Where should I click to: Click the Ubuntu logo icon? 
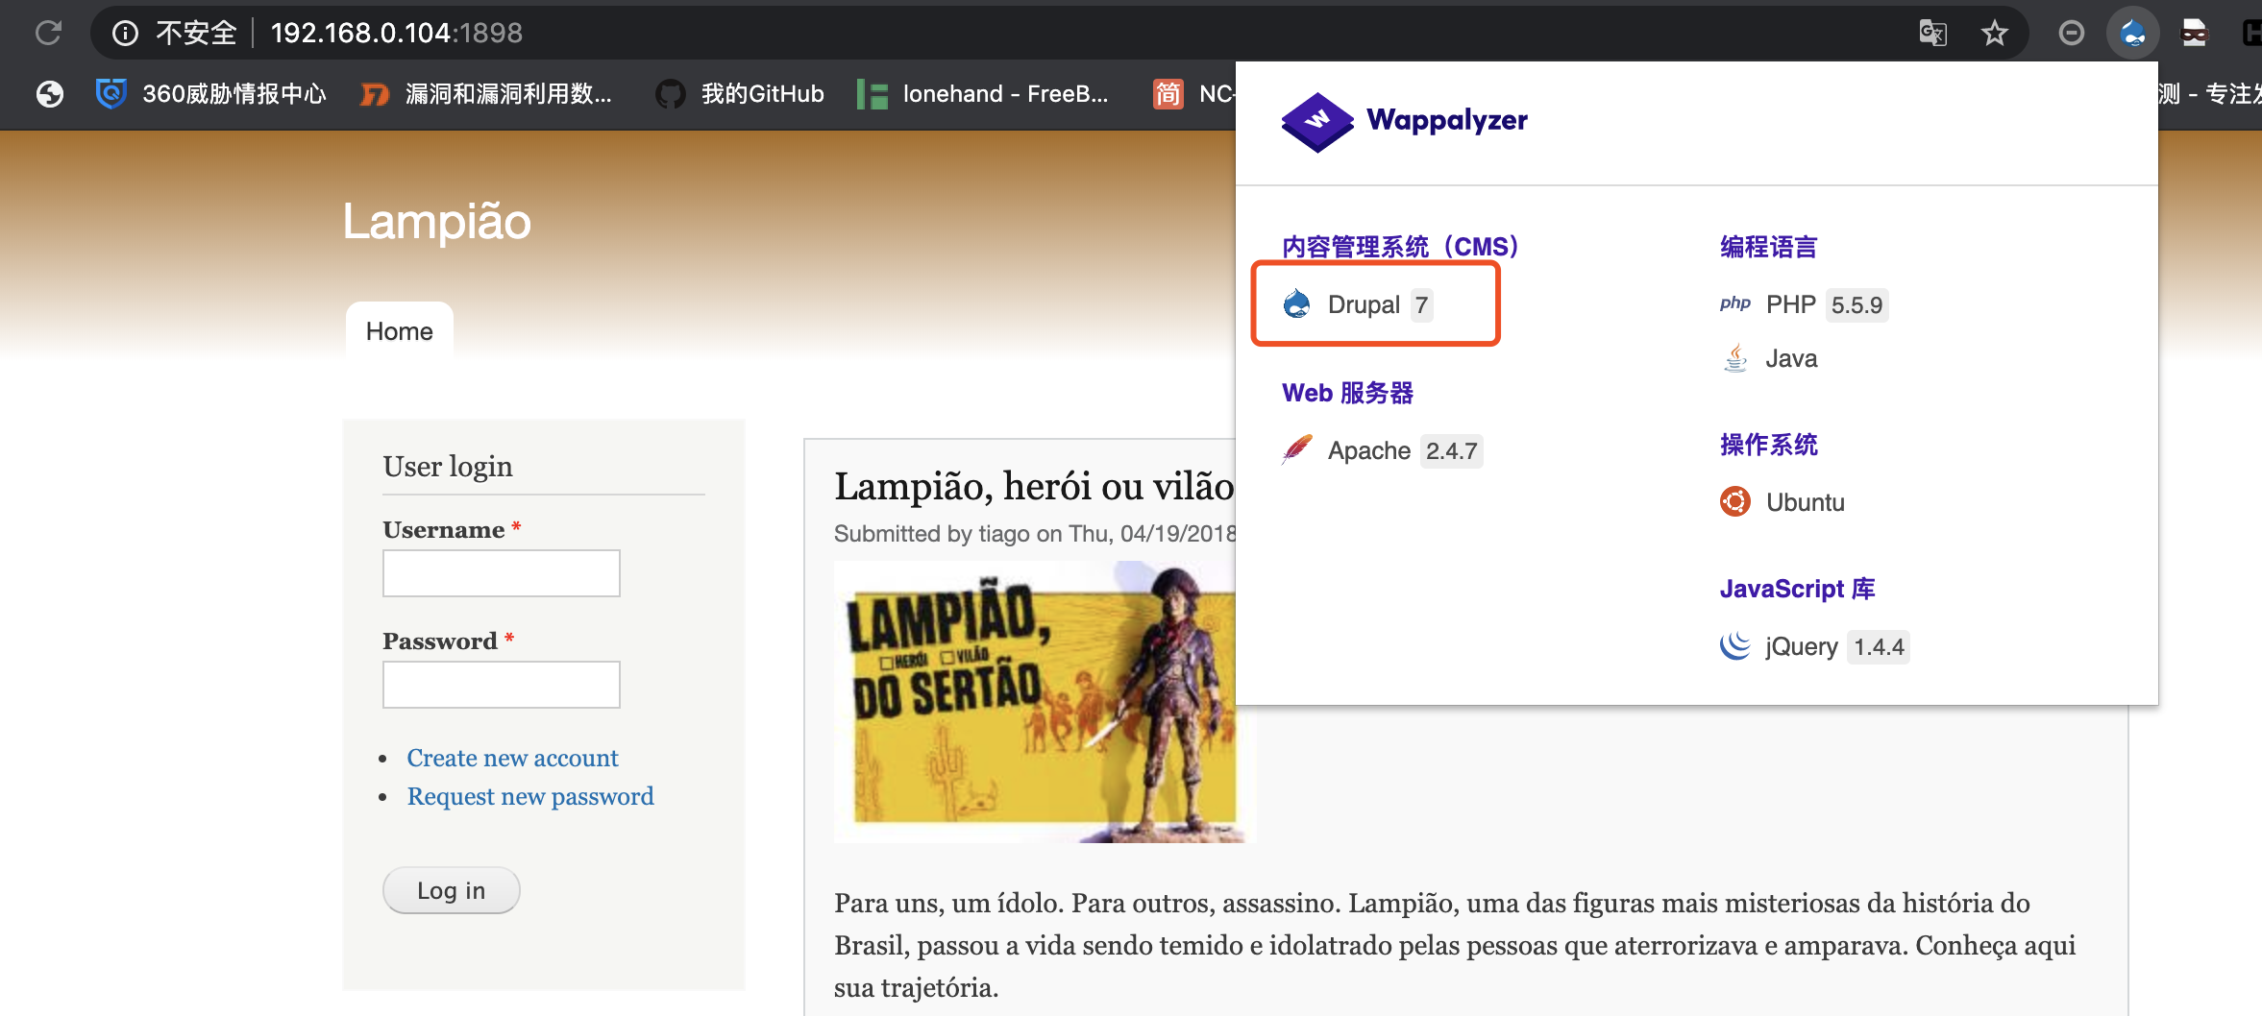coord(1735,501)
